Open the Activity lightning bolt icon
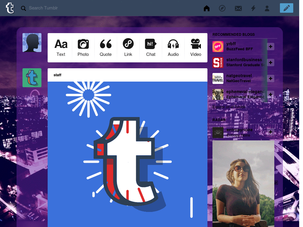Screen dimensions: 303x227 pyautogui.click(x=253, y=8)
